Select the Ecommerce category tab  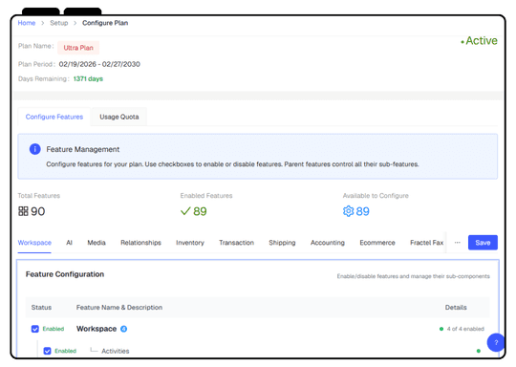point(377,243)
